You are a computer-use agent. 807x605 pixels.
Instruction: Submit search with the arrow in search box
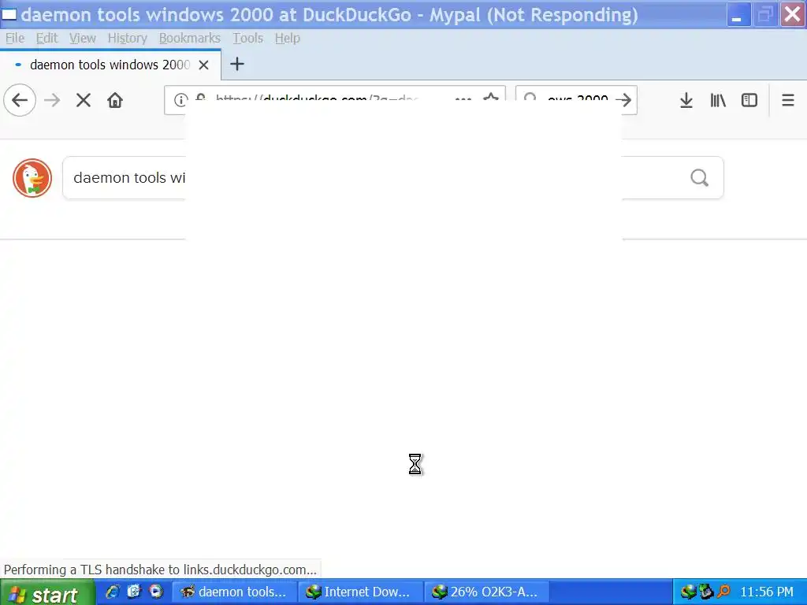[x=624, y=100]
